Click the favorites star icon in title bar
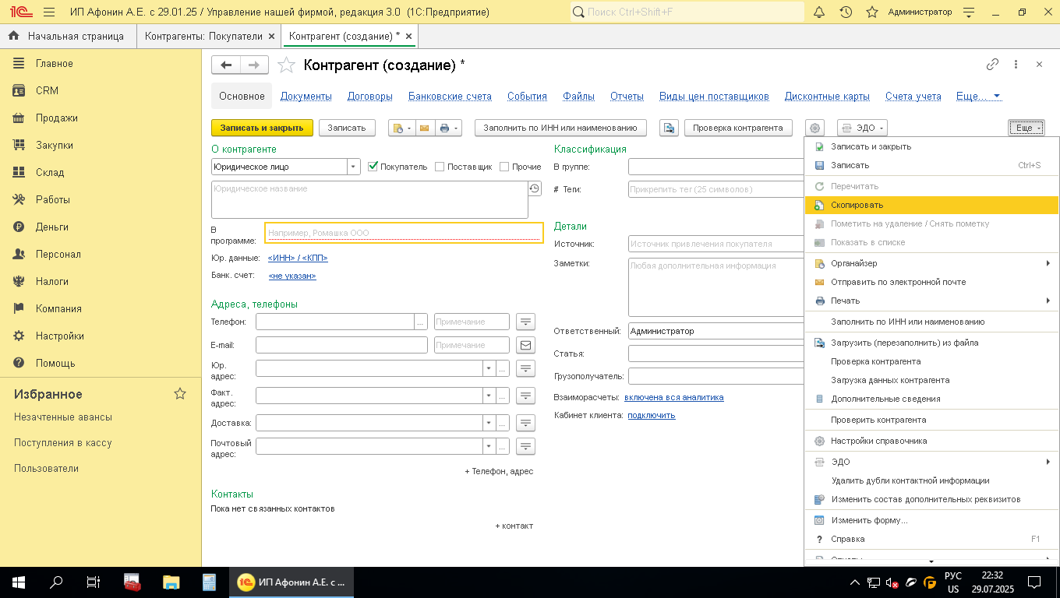Image resolution: width=1060 pixels, height=598 pixels. [x=872, y=12]
